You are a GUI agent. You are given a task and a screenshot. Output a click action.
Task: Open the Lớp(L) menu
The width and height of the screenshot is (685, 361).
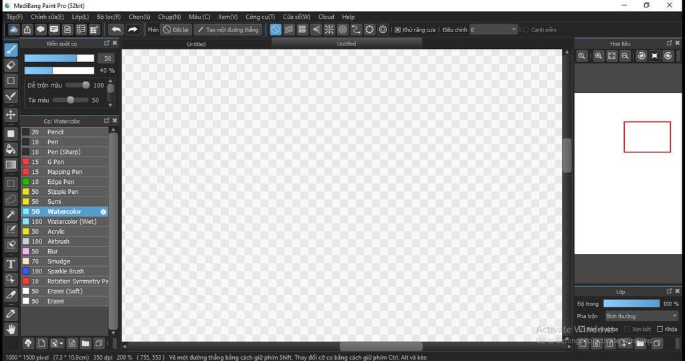[x=80, y=17]
